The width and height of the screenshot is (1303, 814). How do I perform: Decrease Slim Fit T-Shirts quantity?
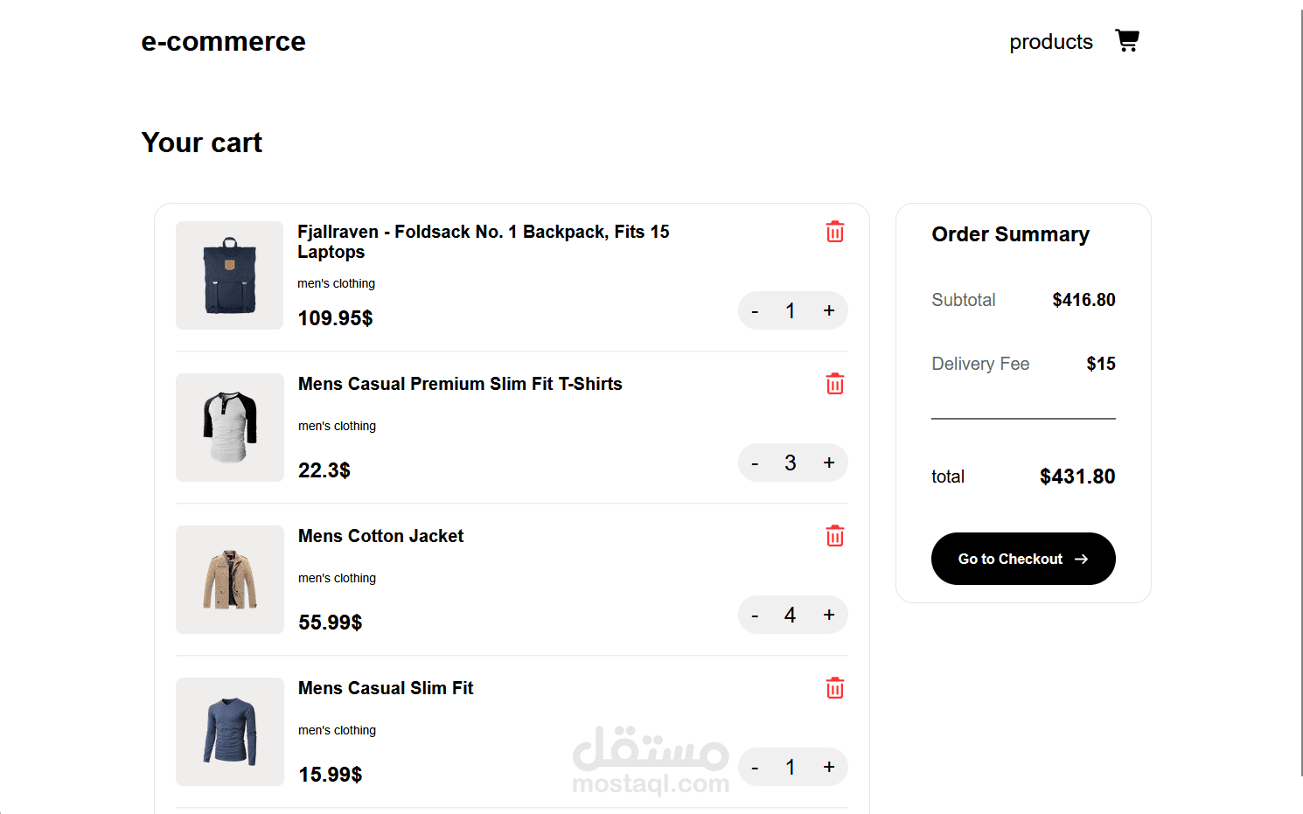coord(755,463)
